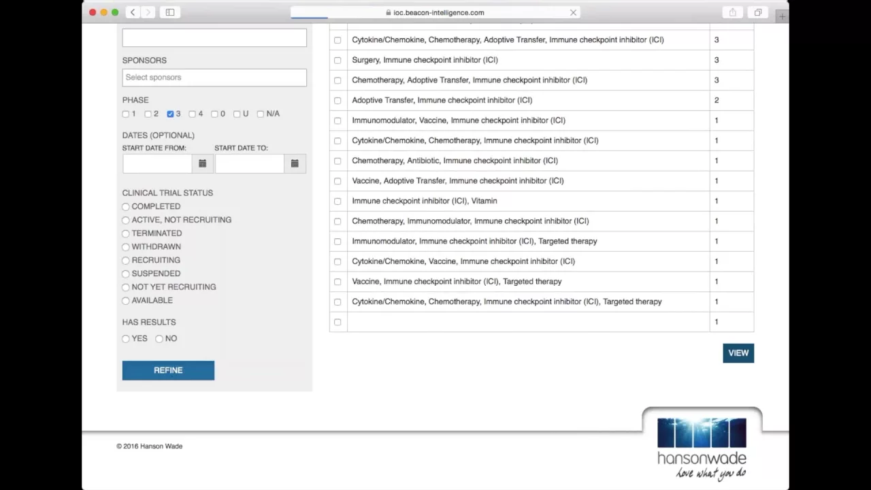
Task: Click 'Chemotherapy, Adoptive Transfer, Immune checkpoint inhibitor (ICI)'
Action: [x=470, y=80]
